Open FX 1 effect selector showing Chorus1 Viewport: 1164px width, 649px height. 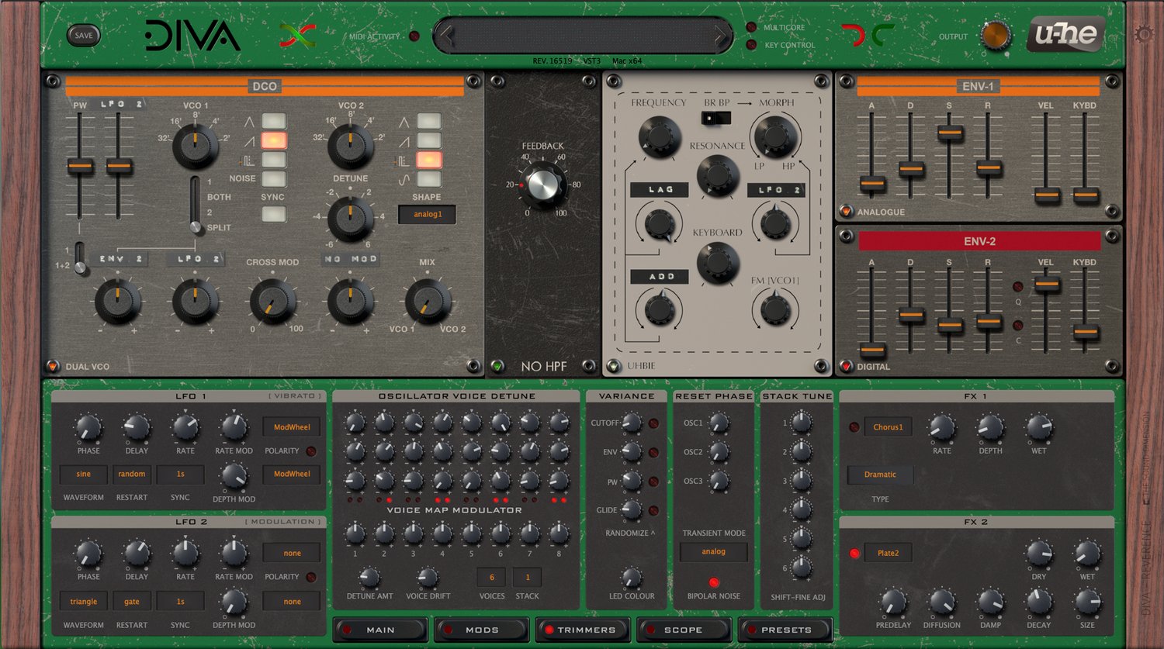(888, 427)
